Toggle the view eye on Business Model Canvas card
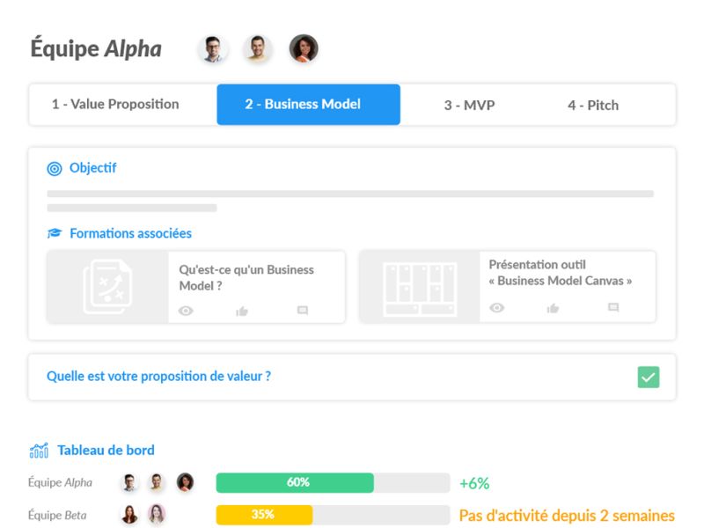Viewport: 704px width, 528px height. coord(497,308)
